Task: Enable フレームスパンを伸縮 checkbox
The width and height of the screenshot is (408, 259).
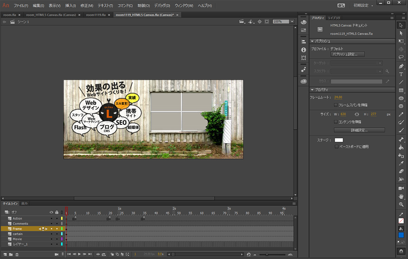Action: click(x=336, y=105)
